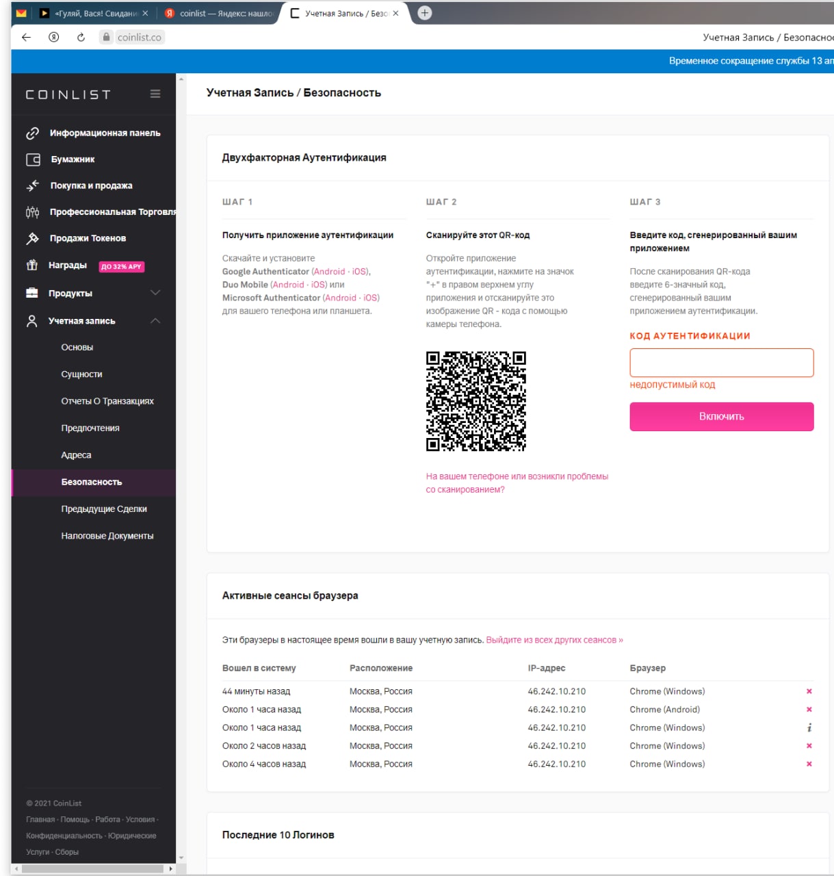Click the Покупка и продажа arrows icon
Screen dimensions: 834x876
[x=33, y=185]
